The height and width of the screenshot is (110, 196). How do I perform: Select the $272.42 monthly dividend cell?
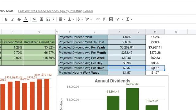127,53
